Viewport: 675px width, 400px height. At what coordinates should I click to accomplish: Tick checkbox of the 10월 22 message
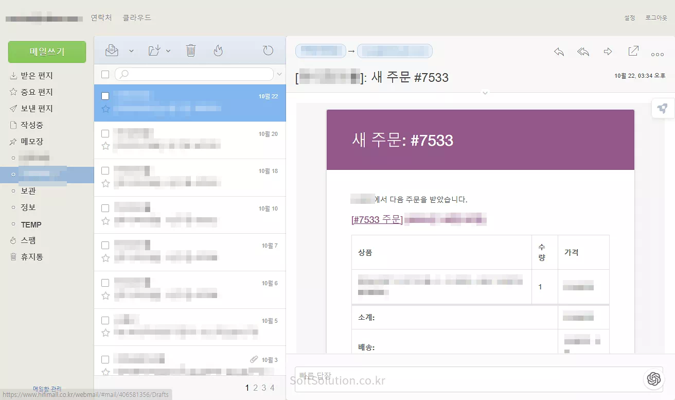pyautogui.click(x=105, y=96)
